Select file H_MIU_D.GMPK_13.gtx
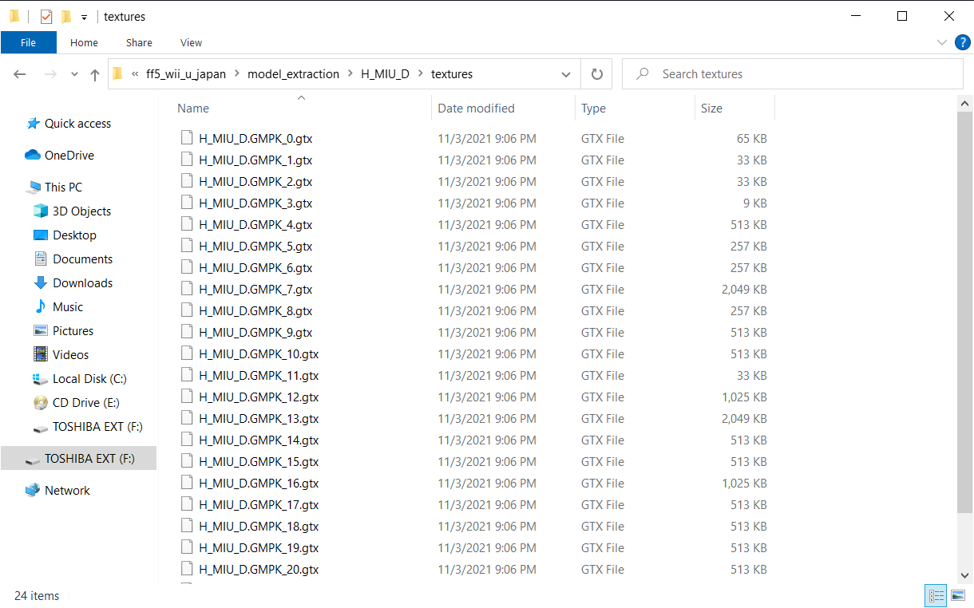The image size is (974, 608). pos(259,418)
